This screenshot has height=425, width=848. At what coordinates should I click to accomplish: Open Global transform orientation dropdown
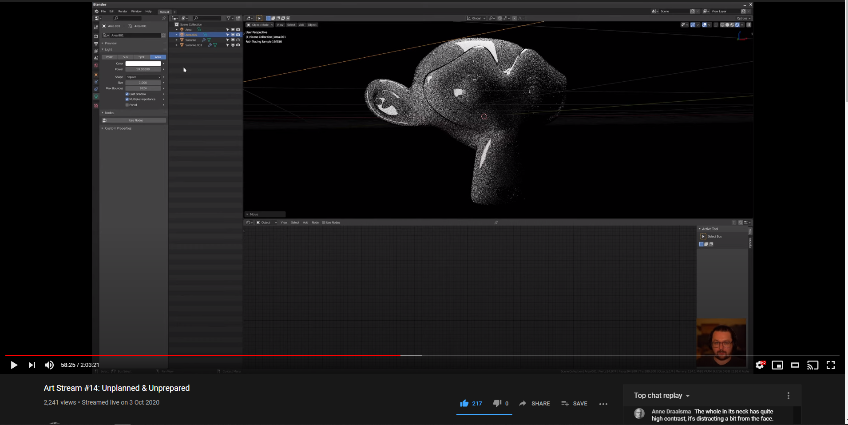point(476,18)
